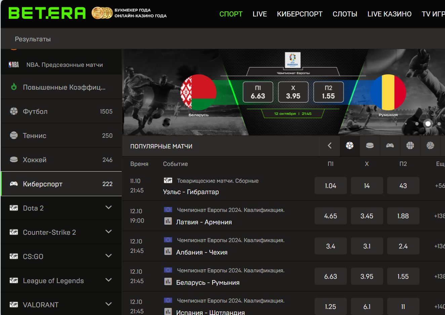Click the banner date 12 октября 21:45

click(293, 114)
